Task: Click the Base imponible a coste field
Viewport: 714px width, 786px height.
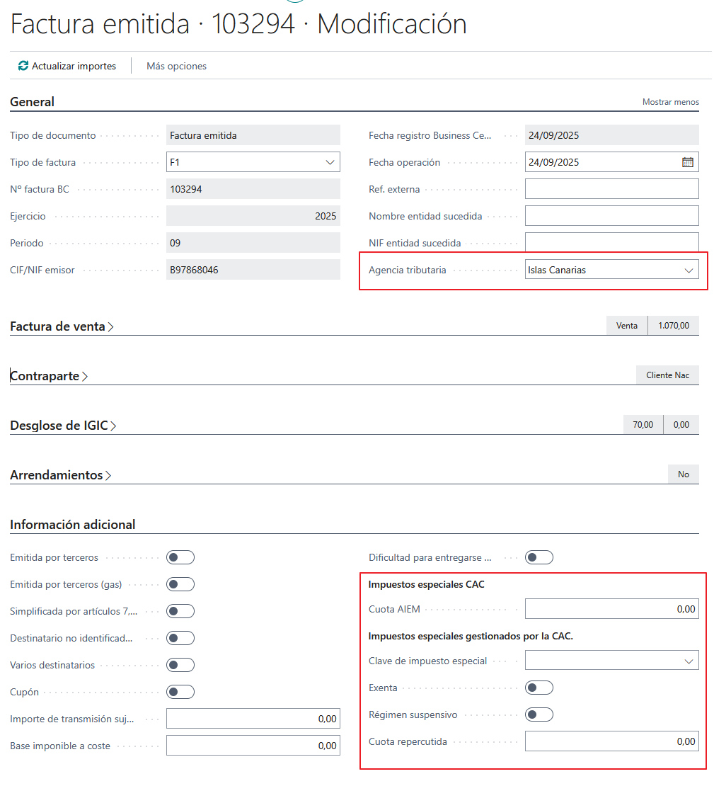Action: 253,746
